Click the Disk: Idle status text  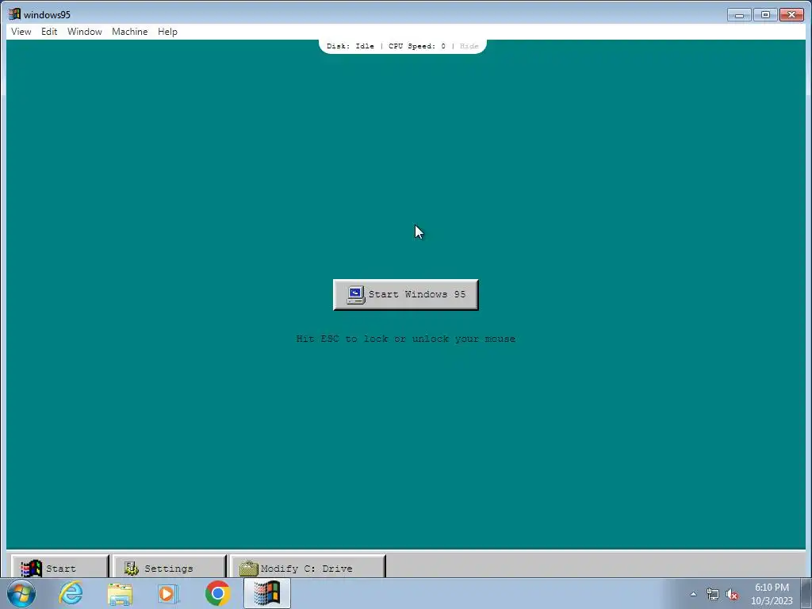[x=350, y=46]
